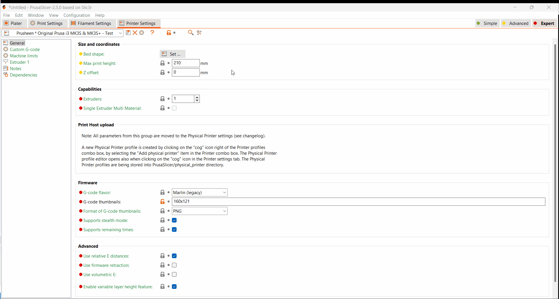Uncheck Enable variable layer height feature

(x=174, y=287)
